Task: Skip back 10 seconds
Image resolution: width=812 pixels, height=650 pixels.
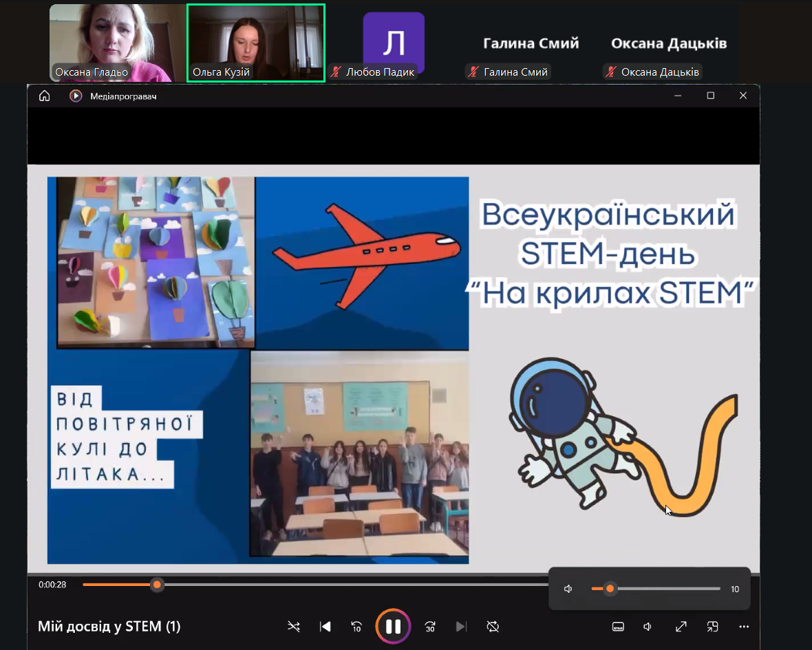Action: point(356,626)
